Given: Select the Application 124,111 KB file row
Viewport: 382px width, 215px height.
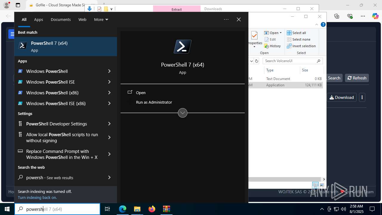Looking at the screenshot, I should 286,85.
